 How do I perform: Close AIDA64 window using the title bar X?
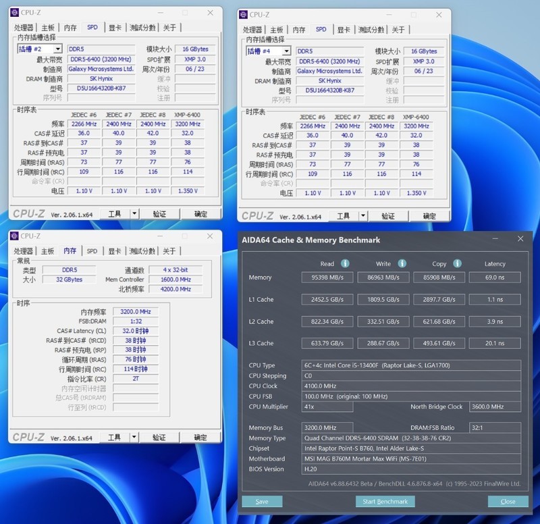pos(520,239)
